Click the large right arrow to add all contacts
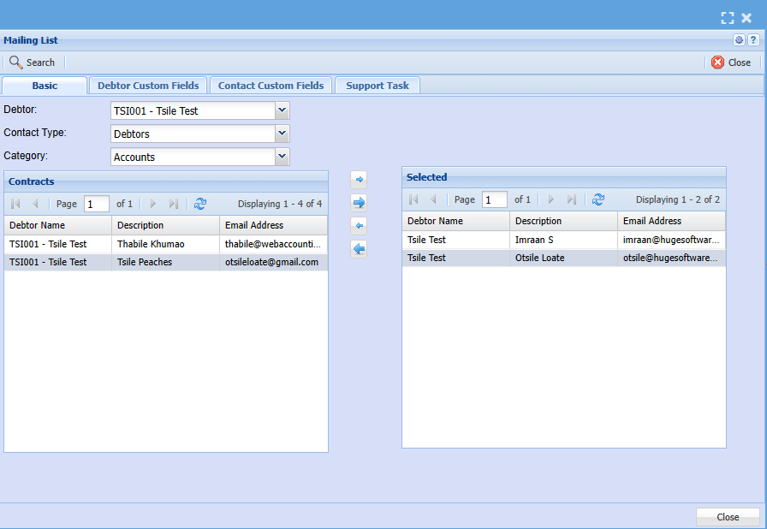Image resolution: width=767 pixels, height=529 pixels. tap(360, 203)
